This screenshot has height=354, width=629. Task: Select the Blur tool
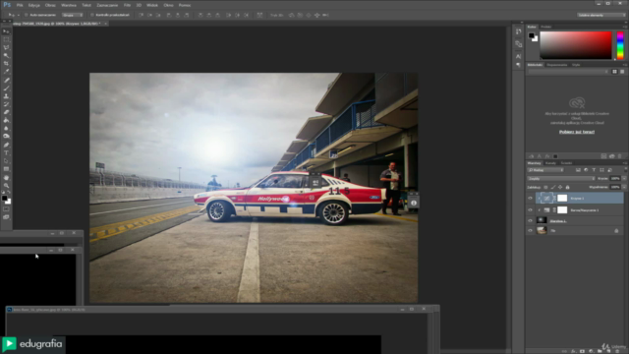click(6, 129)
